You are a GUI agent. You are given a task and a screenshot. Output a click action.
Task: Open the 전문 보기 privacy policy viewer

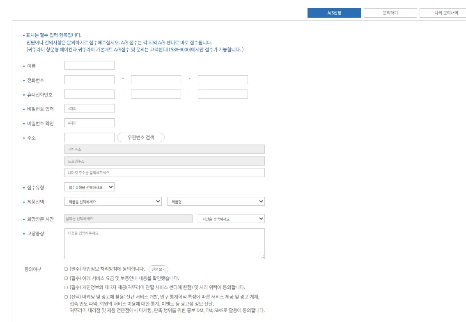click(158, 269)
